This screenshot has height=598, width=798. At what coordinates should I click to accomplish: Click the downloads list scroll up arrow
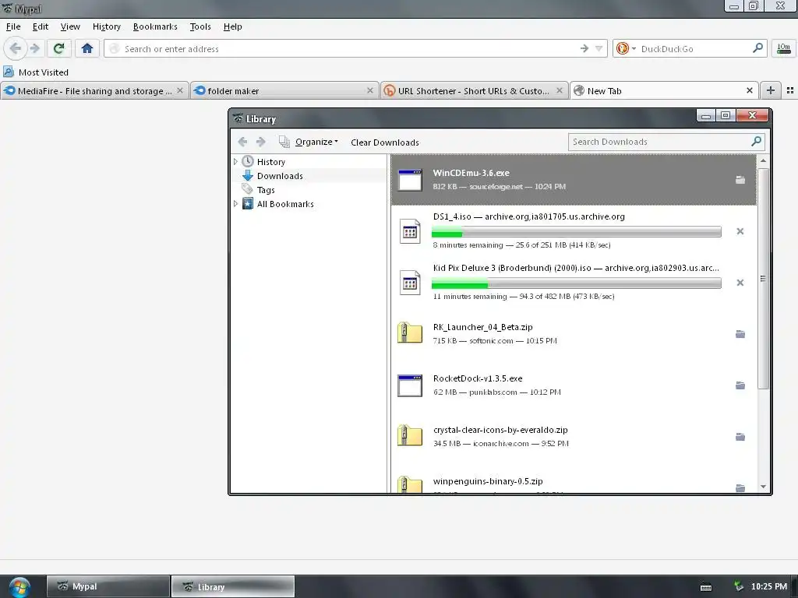[x=763, y=160]
